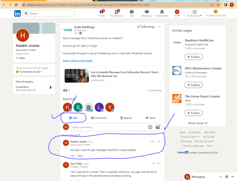Open the Scale Rankings page name

84,27
